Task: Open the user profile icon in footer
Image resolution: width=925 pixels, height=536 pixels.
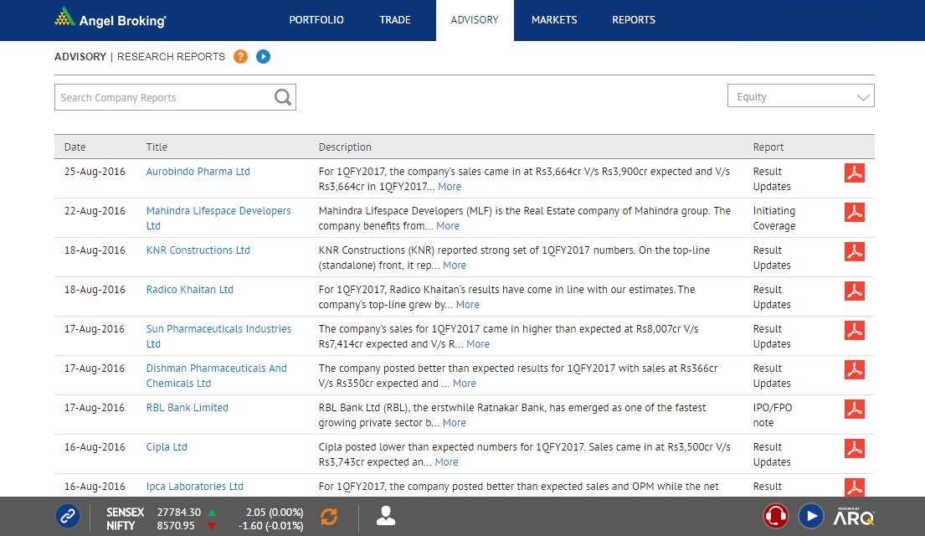Action: pos(386,516)
